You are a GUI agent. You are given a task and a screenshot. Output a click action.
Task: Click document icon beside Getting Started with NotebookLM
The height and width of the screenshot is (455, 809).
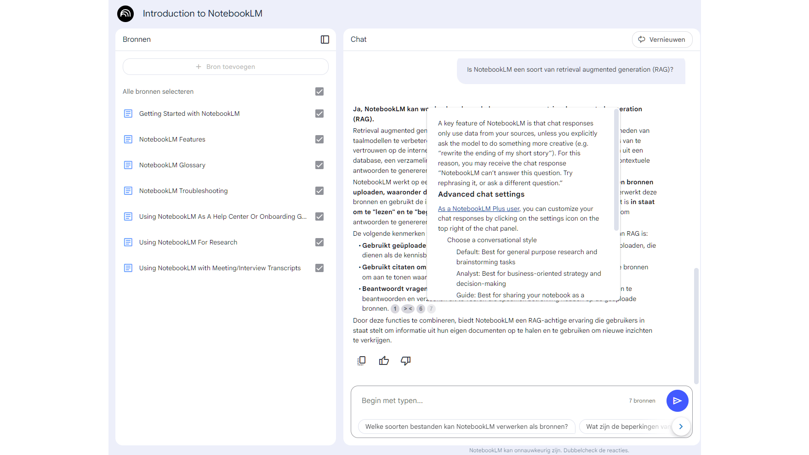click(x=128, y=114)
